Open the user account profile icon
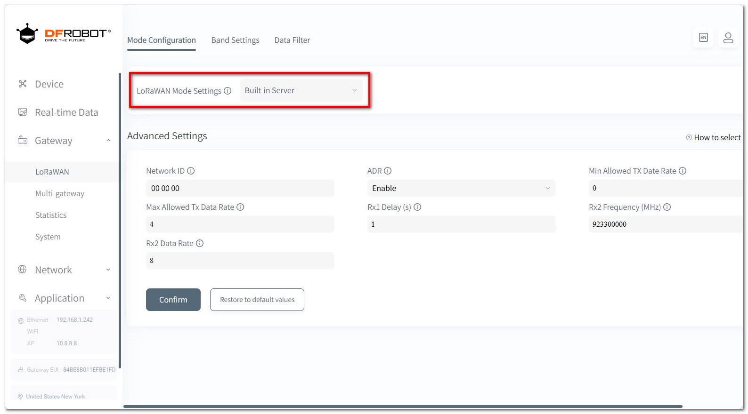The image size is (748, 414). coord(728,38)
